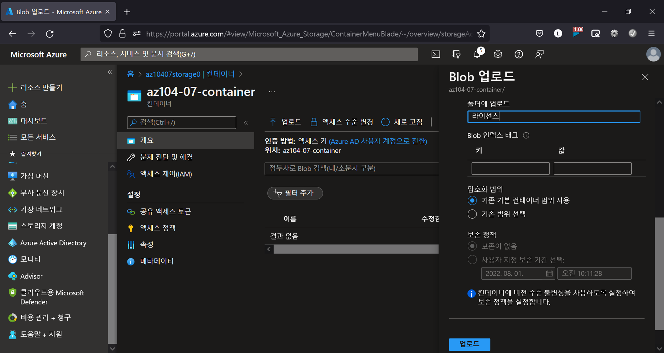Focus the Azure global search bar

click(249, 54)
